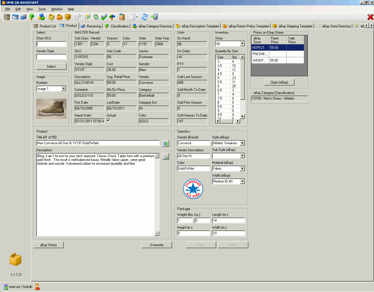Select the HOFK21 store row
374x292 pixels.
coord(278,48)
